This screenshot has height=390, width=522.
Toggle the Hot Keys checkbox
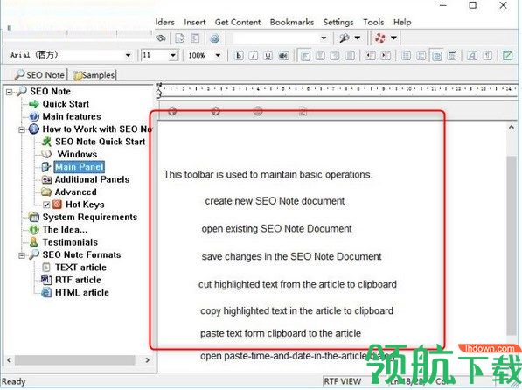tap(46, 205)
